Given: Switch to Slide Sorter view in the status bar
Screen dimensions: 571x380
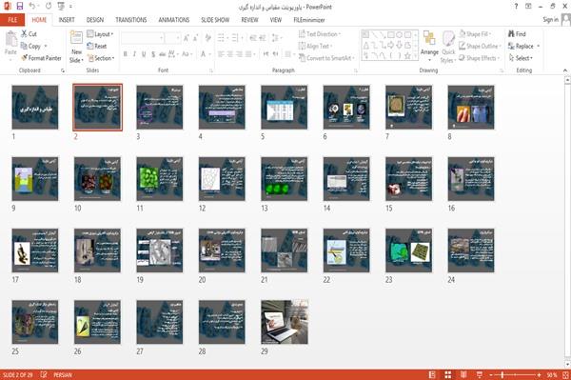Looking at the screenshot, I should point(448,375).
